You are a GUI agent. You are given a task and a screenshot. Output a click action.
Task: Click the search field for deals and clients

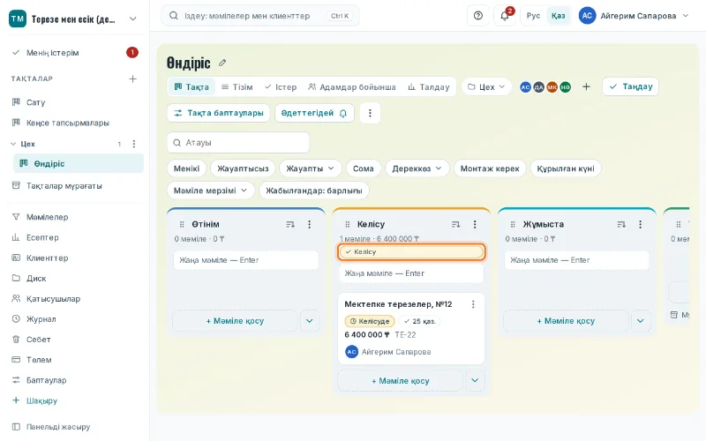260,16
